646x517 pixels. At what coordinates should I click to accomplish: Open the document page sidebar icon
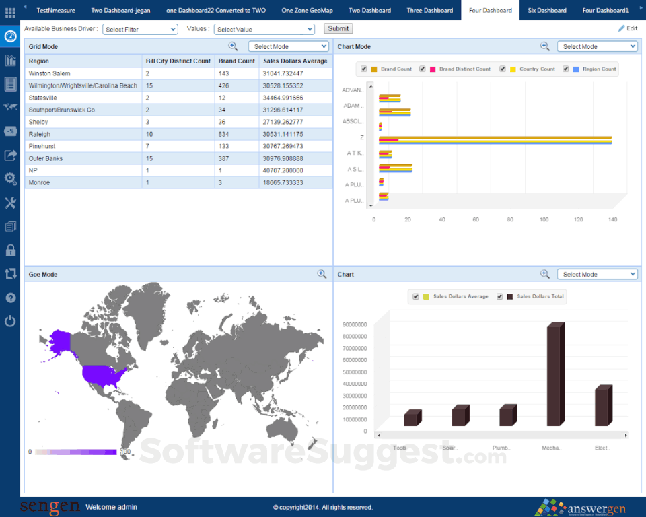click(x=10, y=83)
